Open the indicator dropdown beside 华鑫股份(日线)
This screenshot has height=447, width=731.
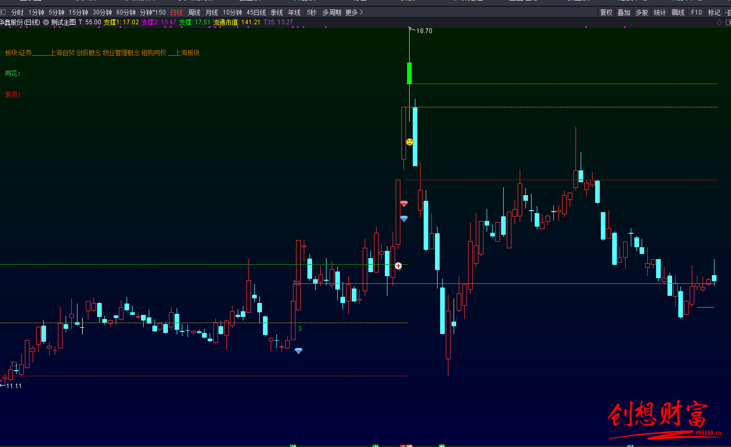tap(46, 22)
